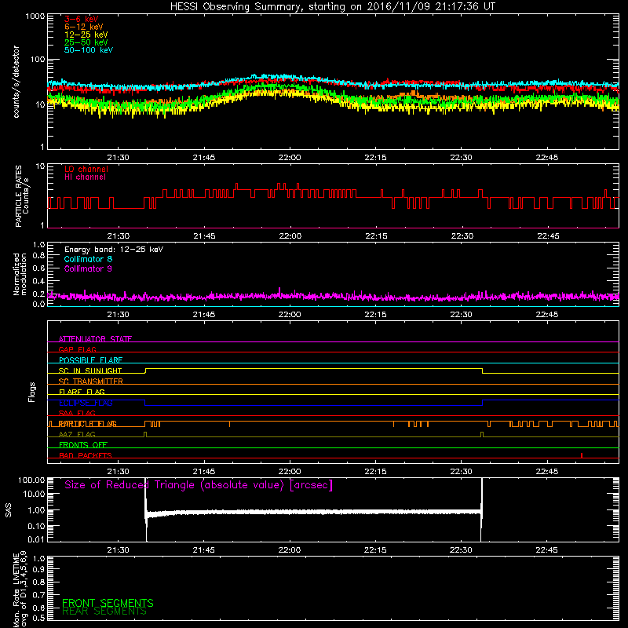Viewport: 628px width, 628px height.
Task: Click the yellow 12-25 keV legend label
Action: pos(86,35)
